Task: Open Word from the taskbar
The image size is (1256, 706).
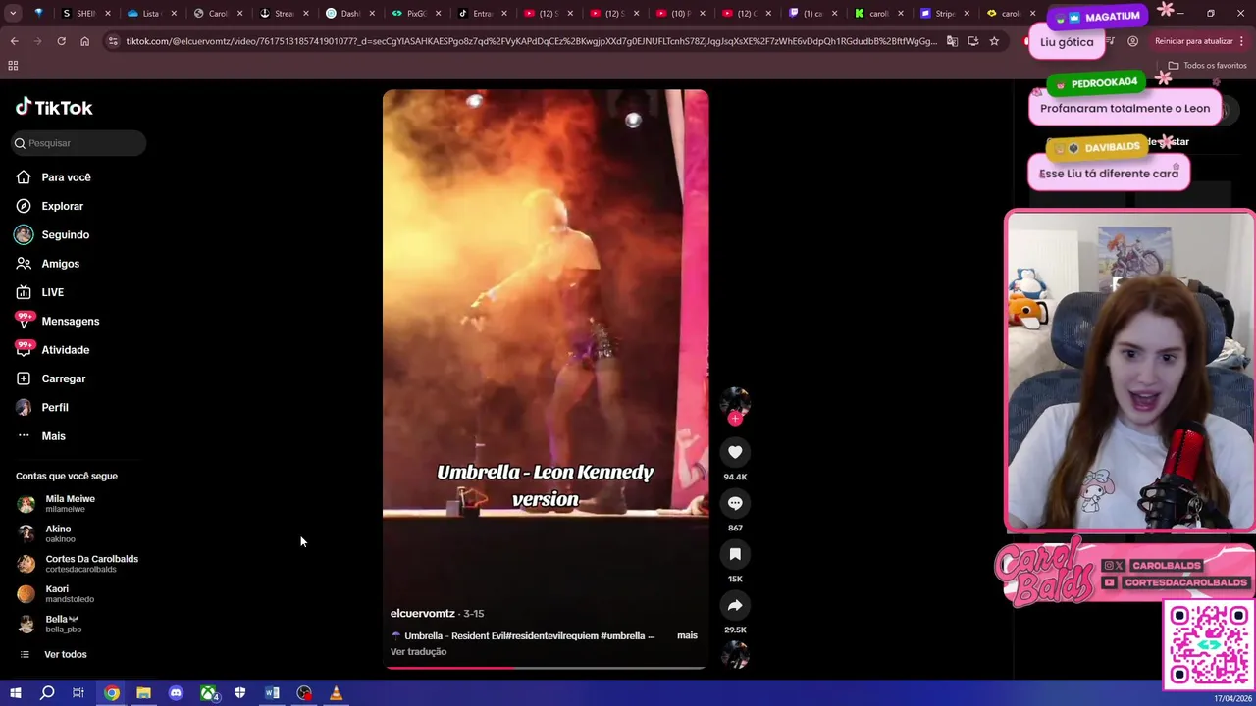Action: 272,693
